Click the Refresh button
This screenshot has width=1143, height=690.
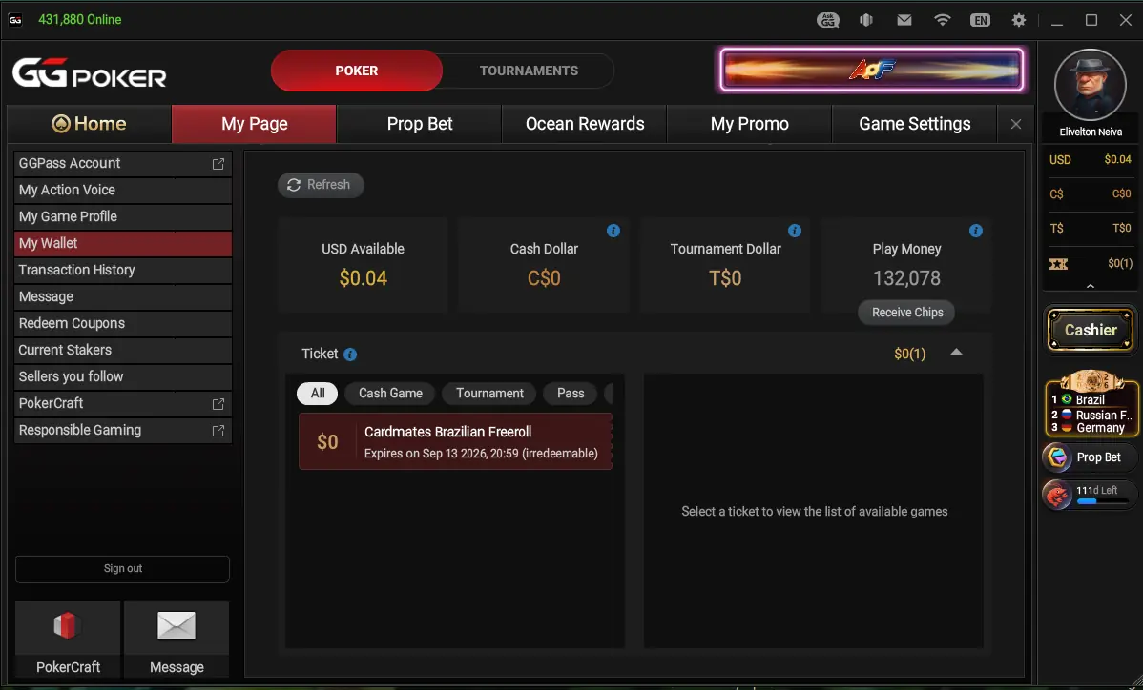(320, 185)
